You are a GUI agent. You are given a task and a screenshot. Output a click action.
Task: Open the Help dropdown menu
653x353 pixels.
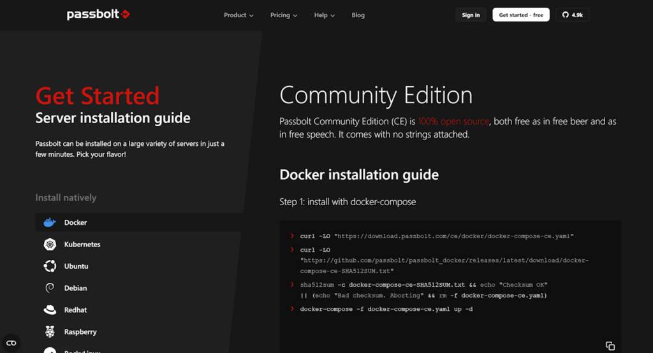coord(325,15)
